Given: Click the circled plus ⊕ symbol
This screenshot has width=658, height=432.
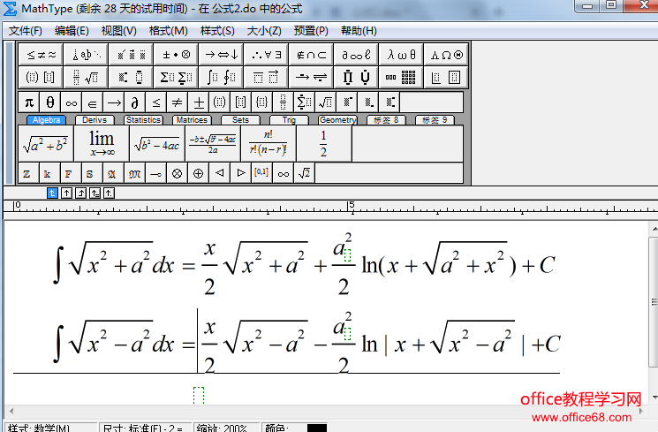Looking at the screenshot, I should tap(198, 173).
